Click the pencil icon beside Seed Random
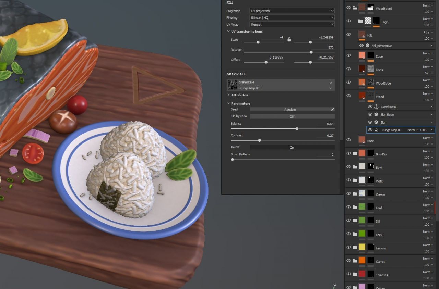 point(332,110)
